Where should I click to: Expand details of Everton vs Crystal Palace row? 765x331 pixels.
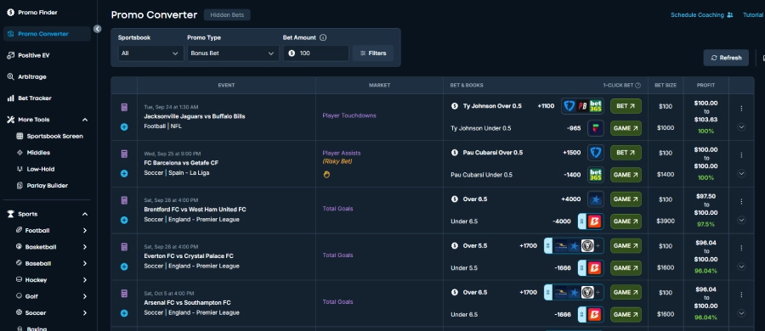(741, 266)
